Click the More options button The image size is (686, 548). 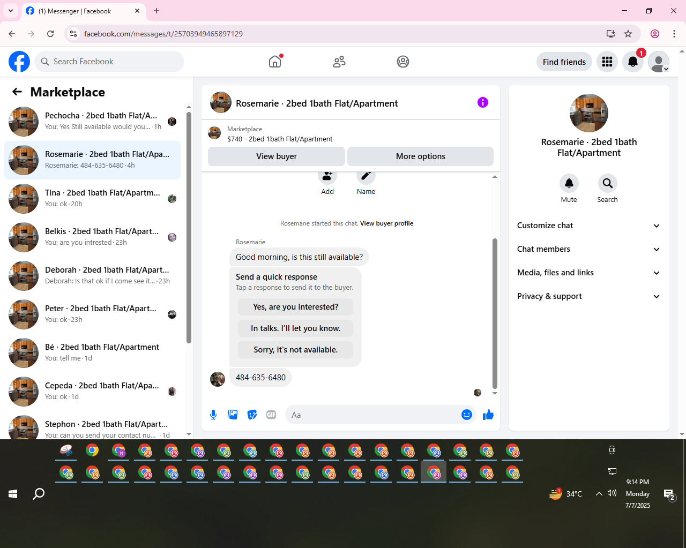[421, 156]
